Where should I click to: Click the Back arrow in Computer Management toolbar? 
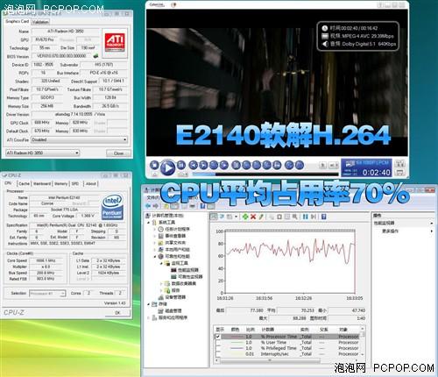[x=148, y=206]
